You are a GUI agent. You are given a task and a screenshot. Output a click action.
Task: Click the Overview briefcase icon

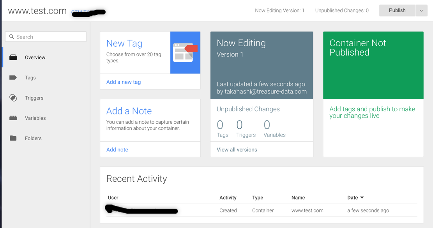13,57
